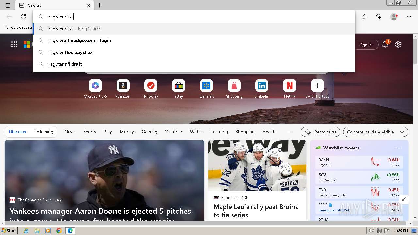Switch to the Following feed tab
The image size is (418, 235).
coord(43,132)
